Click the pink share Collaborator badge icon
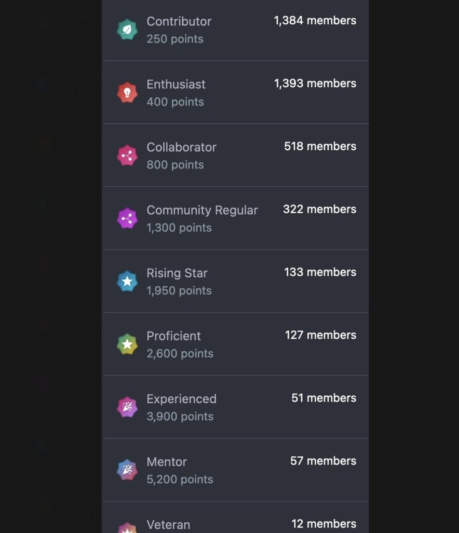459x533 pixels. [127, 156]
